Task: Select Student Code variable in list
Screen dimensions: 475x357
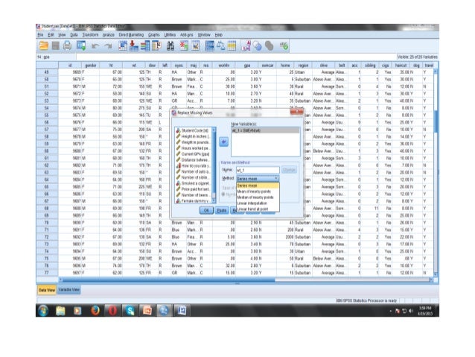Action: [x=194, y=130]
